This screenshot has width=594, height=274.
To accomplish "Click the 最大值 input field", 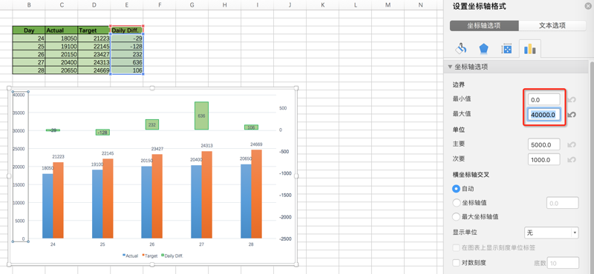I will 544,115.
